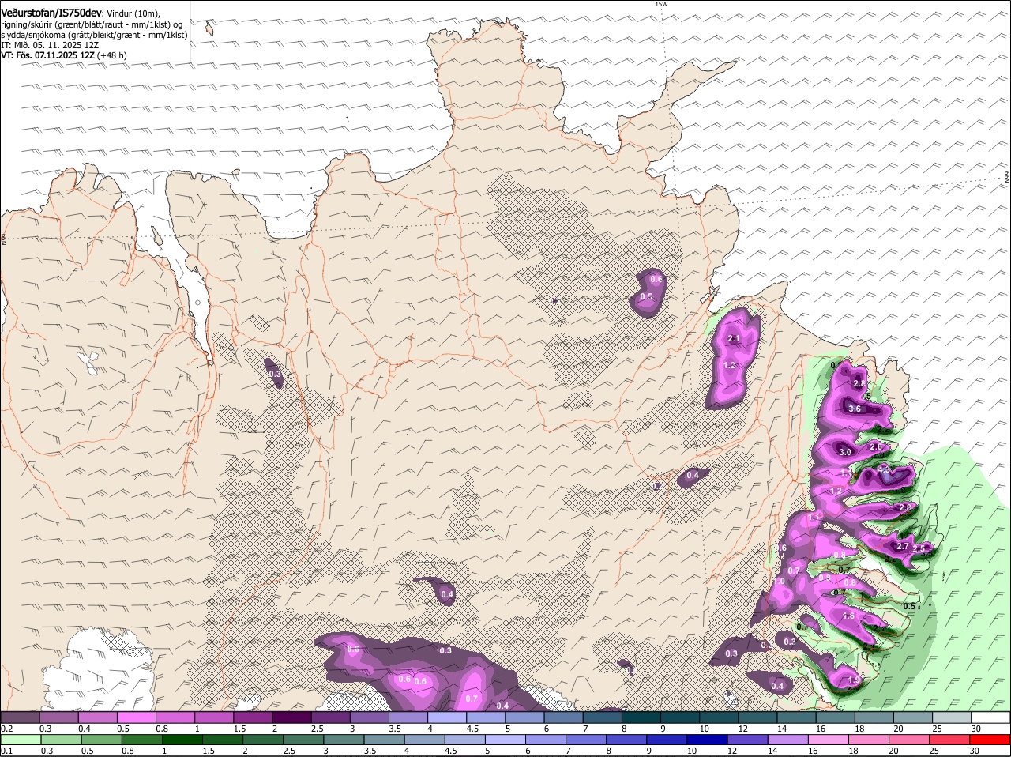Pick the bright red above-30 swatch in lower legend
The width and height of the screenshot is (1011, 757).
pos(990,739)
